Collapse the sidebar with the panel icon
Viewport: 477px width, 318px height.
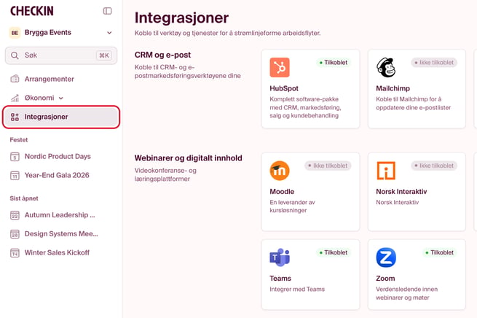tap(107, 11)
